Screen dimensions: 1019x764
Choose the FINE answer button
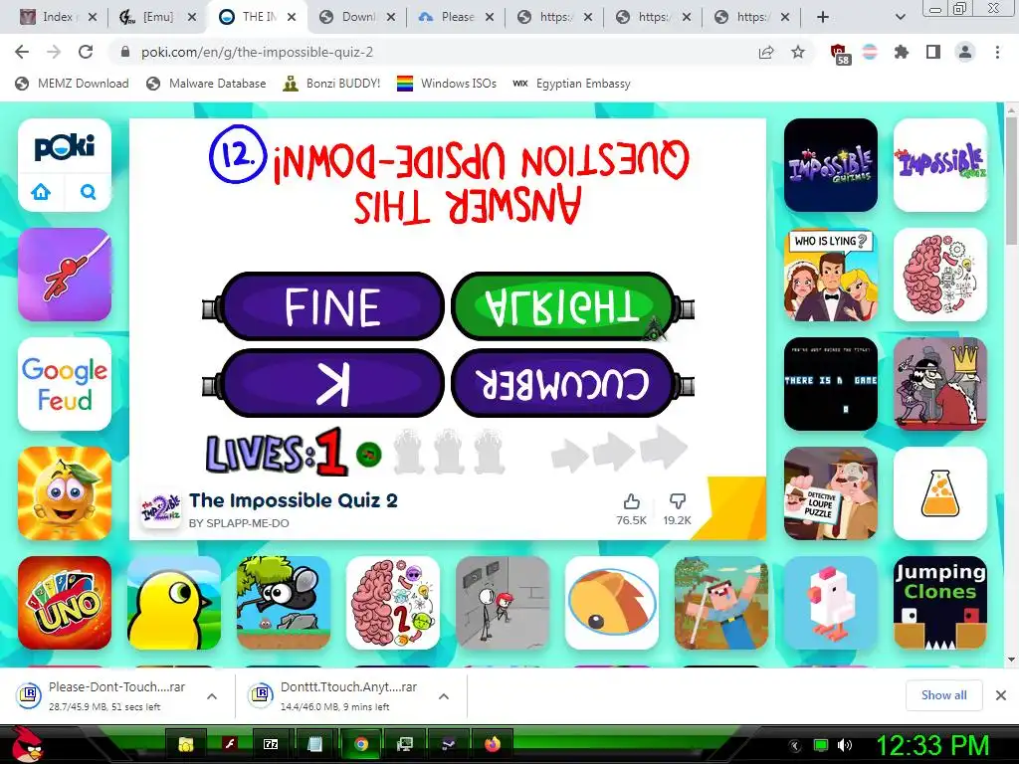point(332,306)
